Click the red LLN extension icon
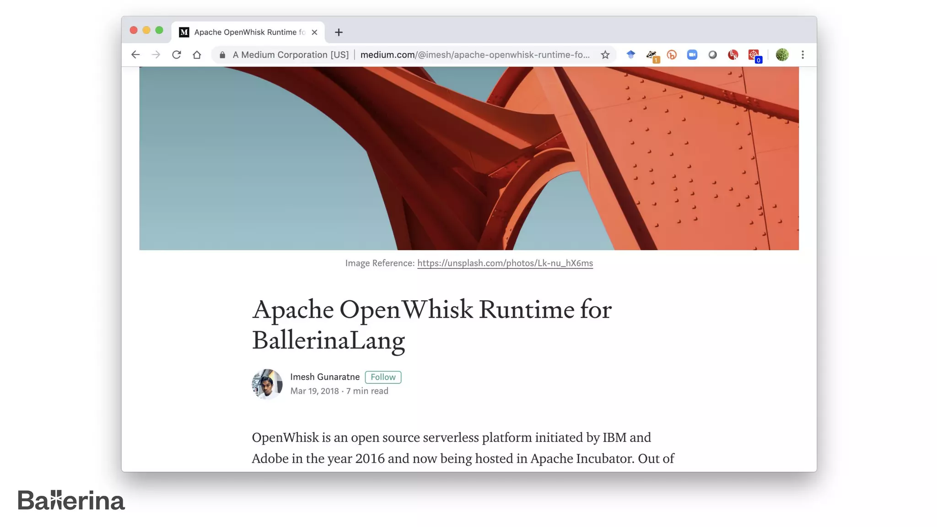Image resolution: width=937 pixels, height=527 pixels. point(733,55)
